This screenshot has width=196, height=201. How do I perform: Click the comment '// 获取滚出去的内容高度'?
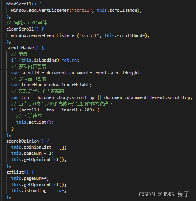(x=38, y=91)
